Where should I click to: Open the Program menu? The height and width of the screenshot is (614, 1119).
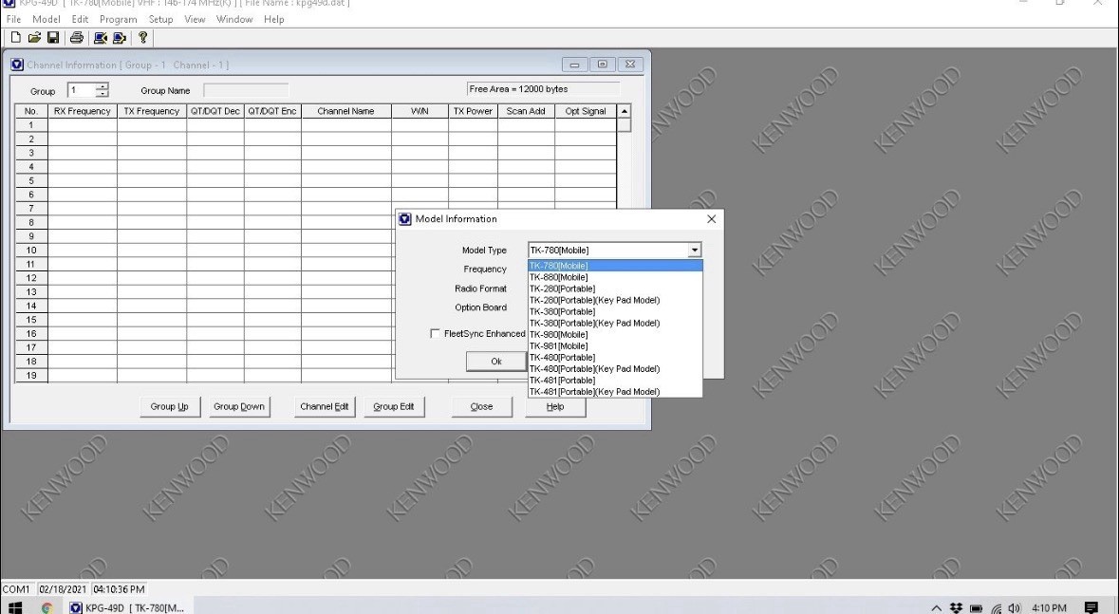click(x=119, y=19)
